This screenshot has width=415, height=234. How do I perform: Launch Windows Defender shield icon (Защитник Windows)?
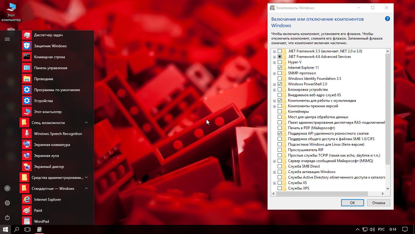click(27, 46)
